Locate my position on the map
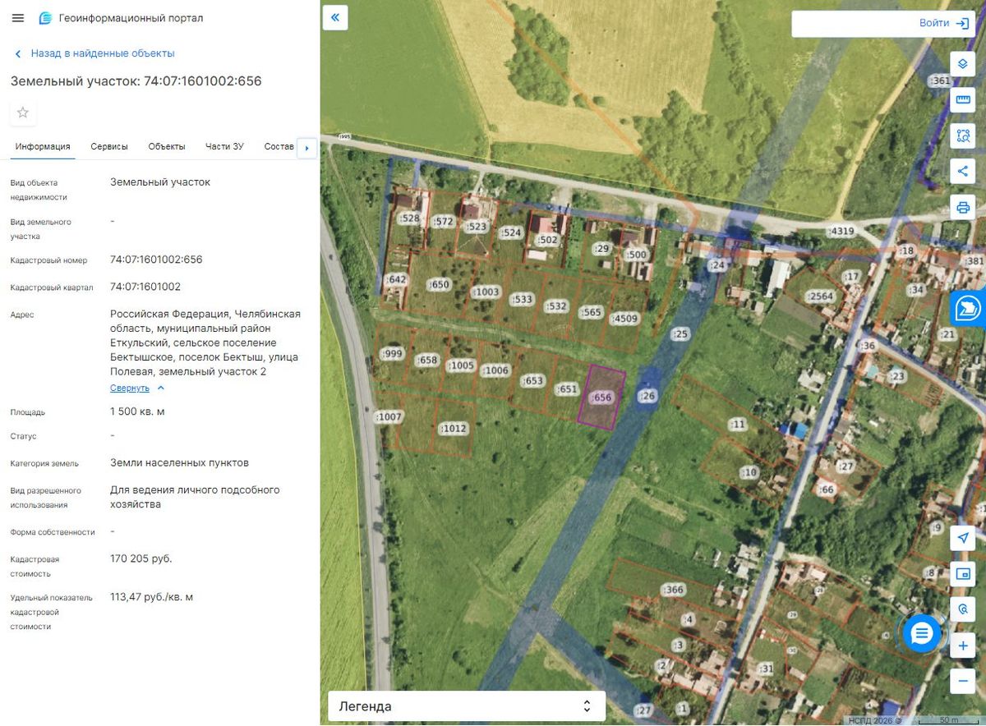This screenshot has height=726, width=986. pos(963,537)
